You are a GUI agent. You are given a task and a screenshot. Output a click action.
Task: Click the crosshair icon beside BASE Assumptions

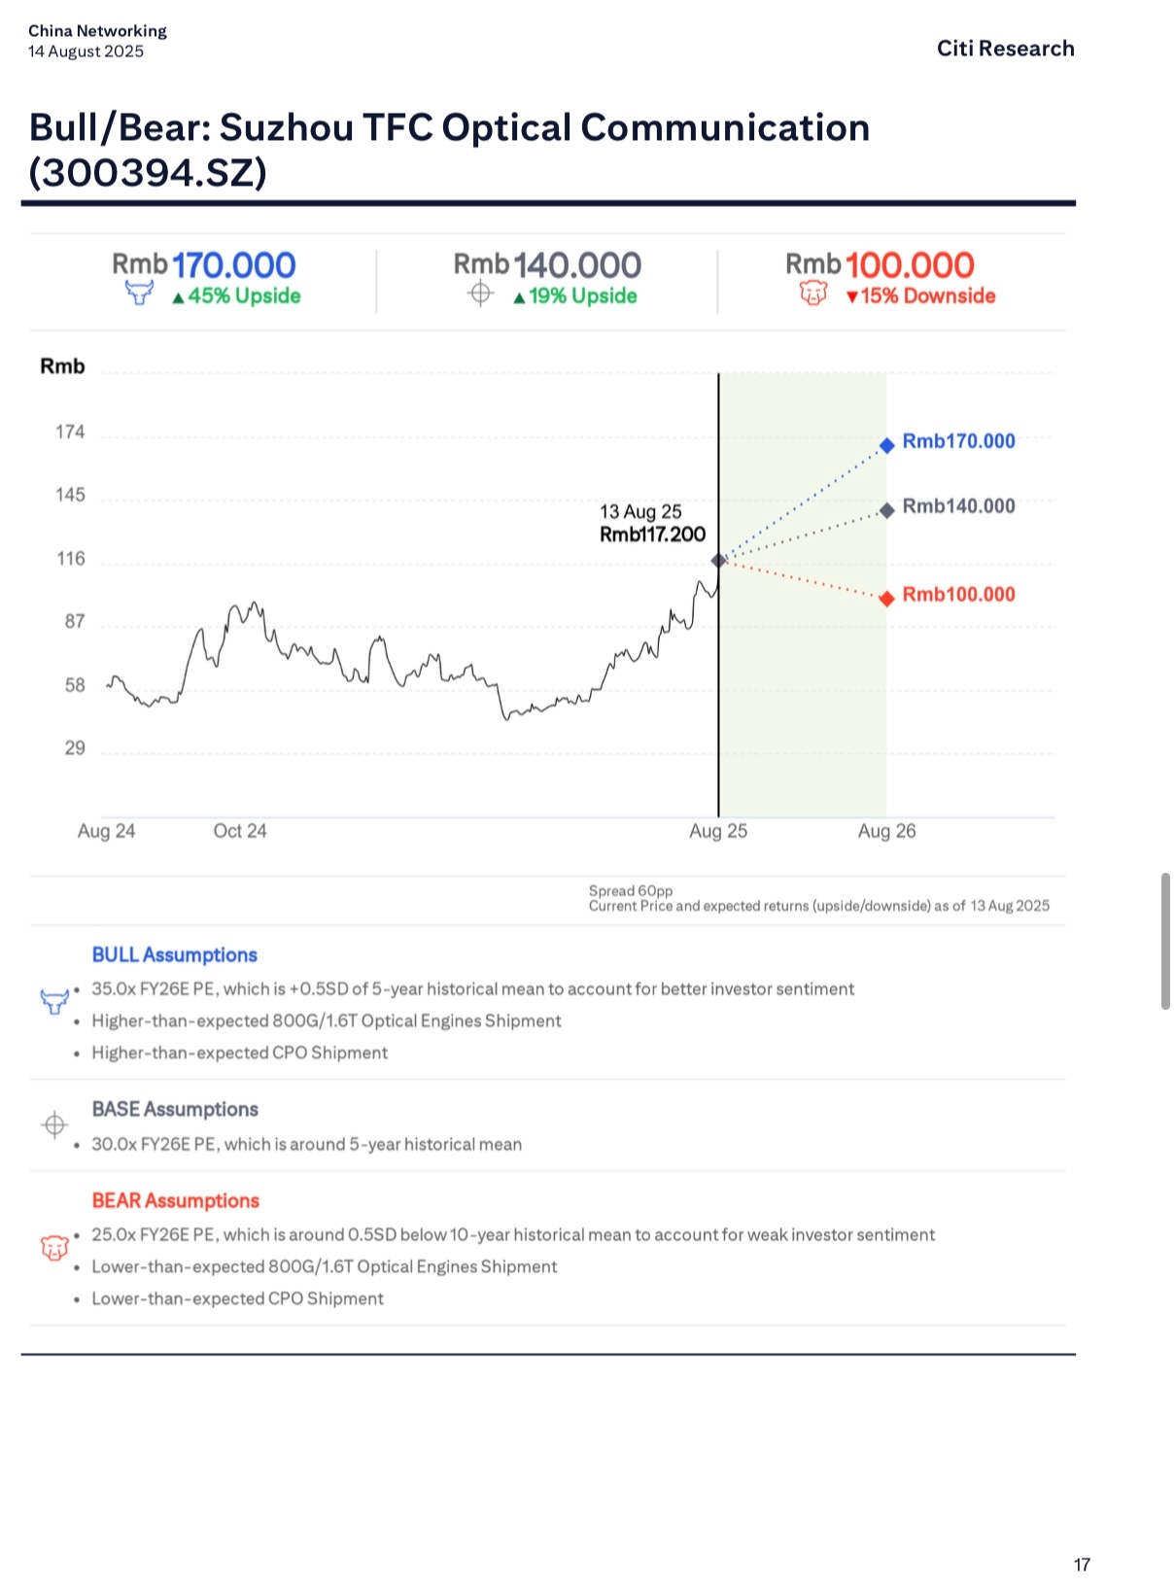[x=54, y=1124]
